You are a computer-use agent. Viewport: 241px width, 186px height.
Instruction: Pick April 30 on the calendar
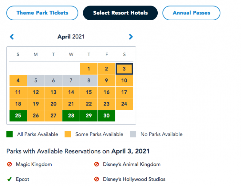pos(106,116)
